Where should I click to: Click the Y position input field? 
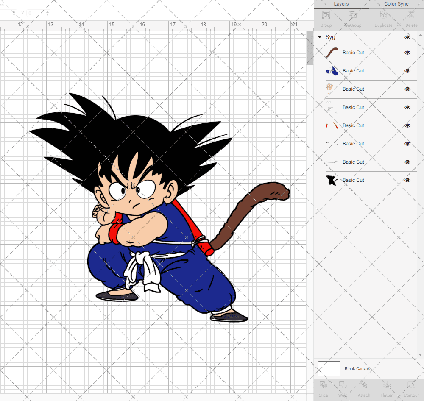pos(36,13)
